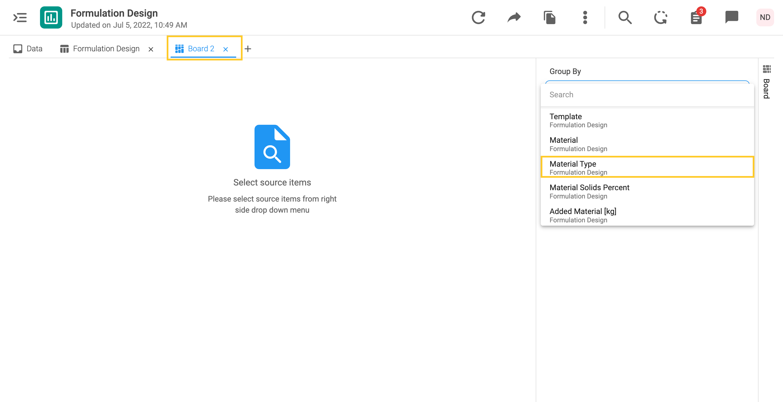Expand the sidebar navigation menu
This screenshot has width=783, height=402.
click(x=20, y=17)
